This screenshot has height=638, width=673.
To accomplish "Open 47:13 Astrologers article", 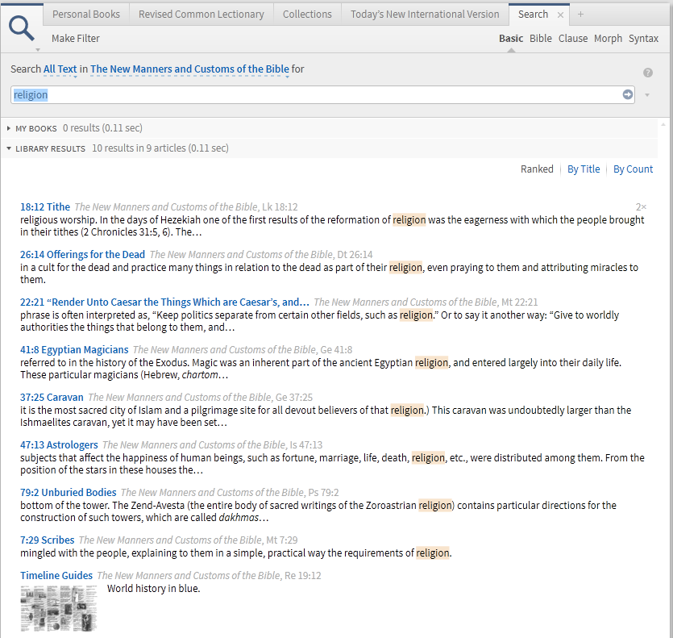I will point(59,445).
